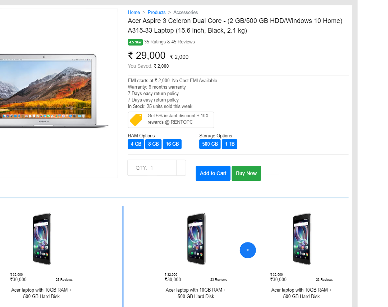Choose the 1 TB storage option
The image size is (388, 307).
229,144
